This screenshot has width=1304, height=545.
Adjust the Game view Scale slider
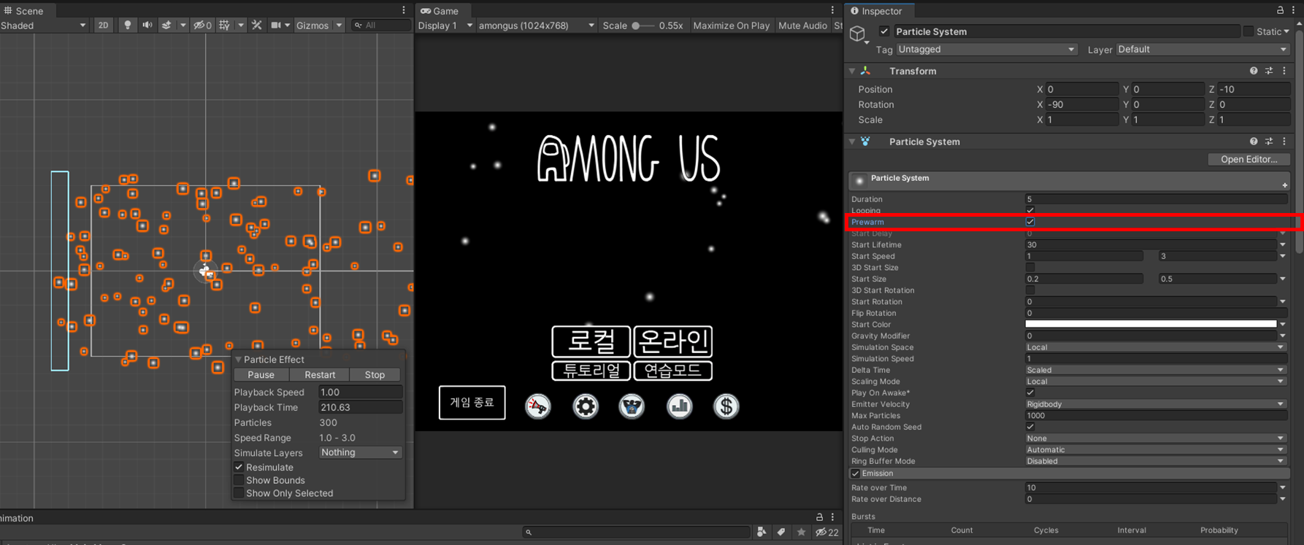click(x=642, y=25)
